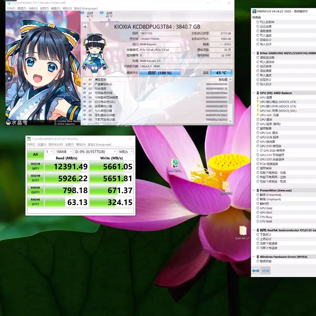Image resolution: width=316 pixels, height=316 pixels.
Task: Click the attribute list scrollbar down arrow
Action: click(x=230, y=121)
